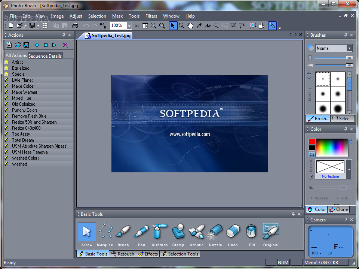
Task: Select the Zoom tool in the top toolbar
Action: (182, 26)
